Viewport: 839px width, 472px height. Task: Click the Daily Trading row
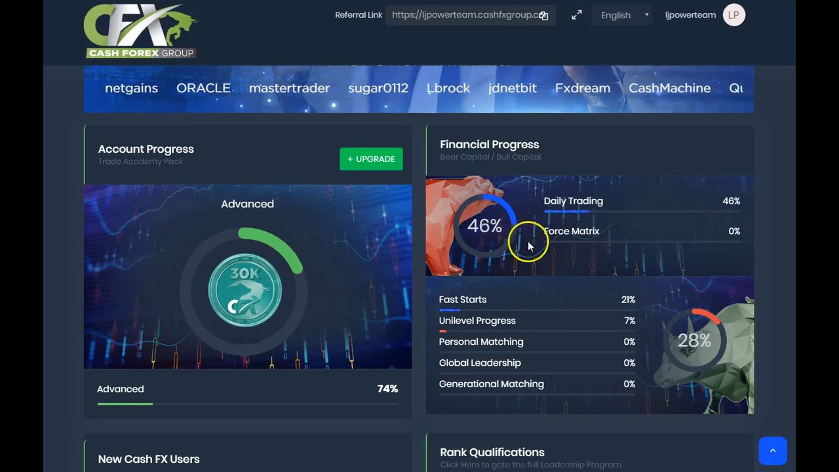(642, 203)
